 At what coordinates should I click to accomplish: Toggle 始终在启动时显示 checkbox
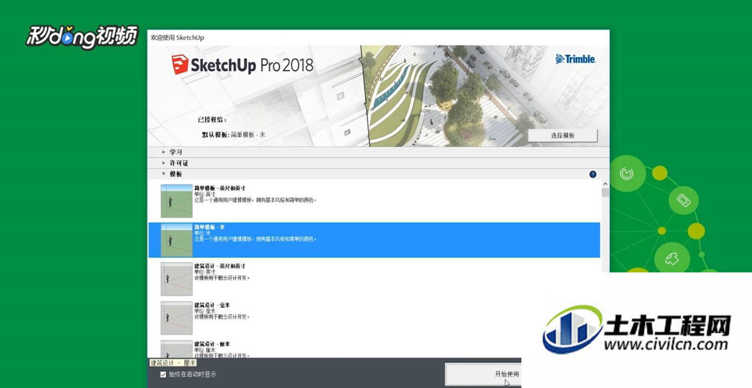(163, 374)
